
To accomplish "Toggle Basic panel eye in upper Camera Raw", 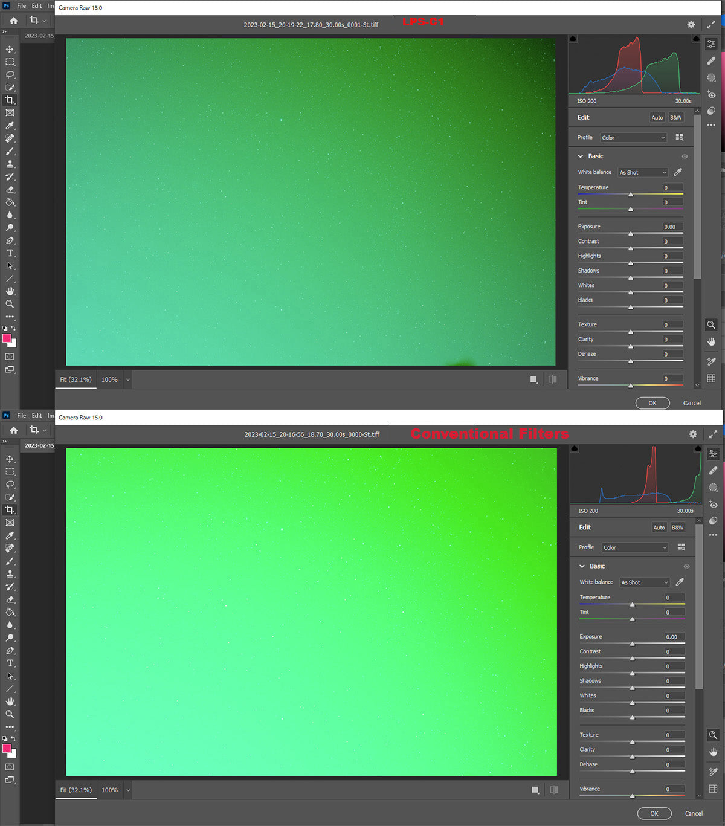I will [x=685, y=156].
